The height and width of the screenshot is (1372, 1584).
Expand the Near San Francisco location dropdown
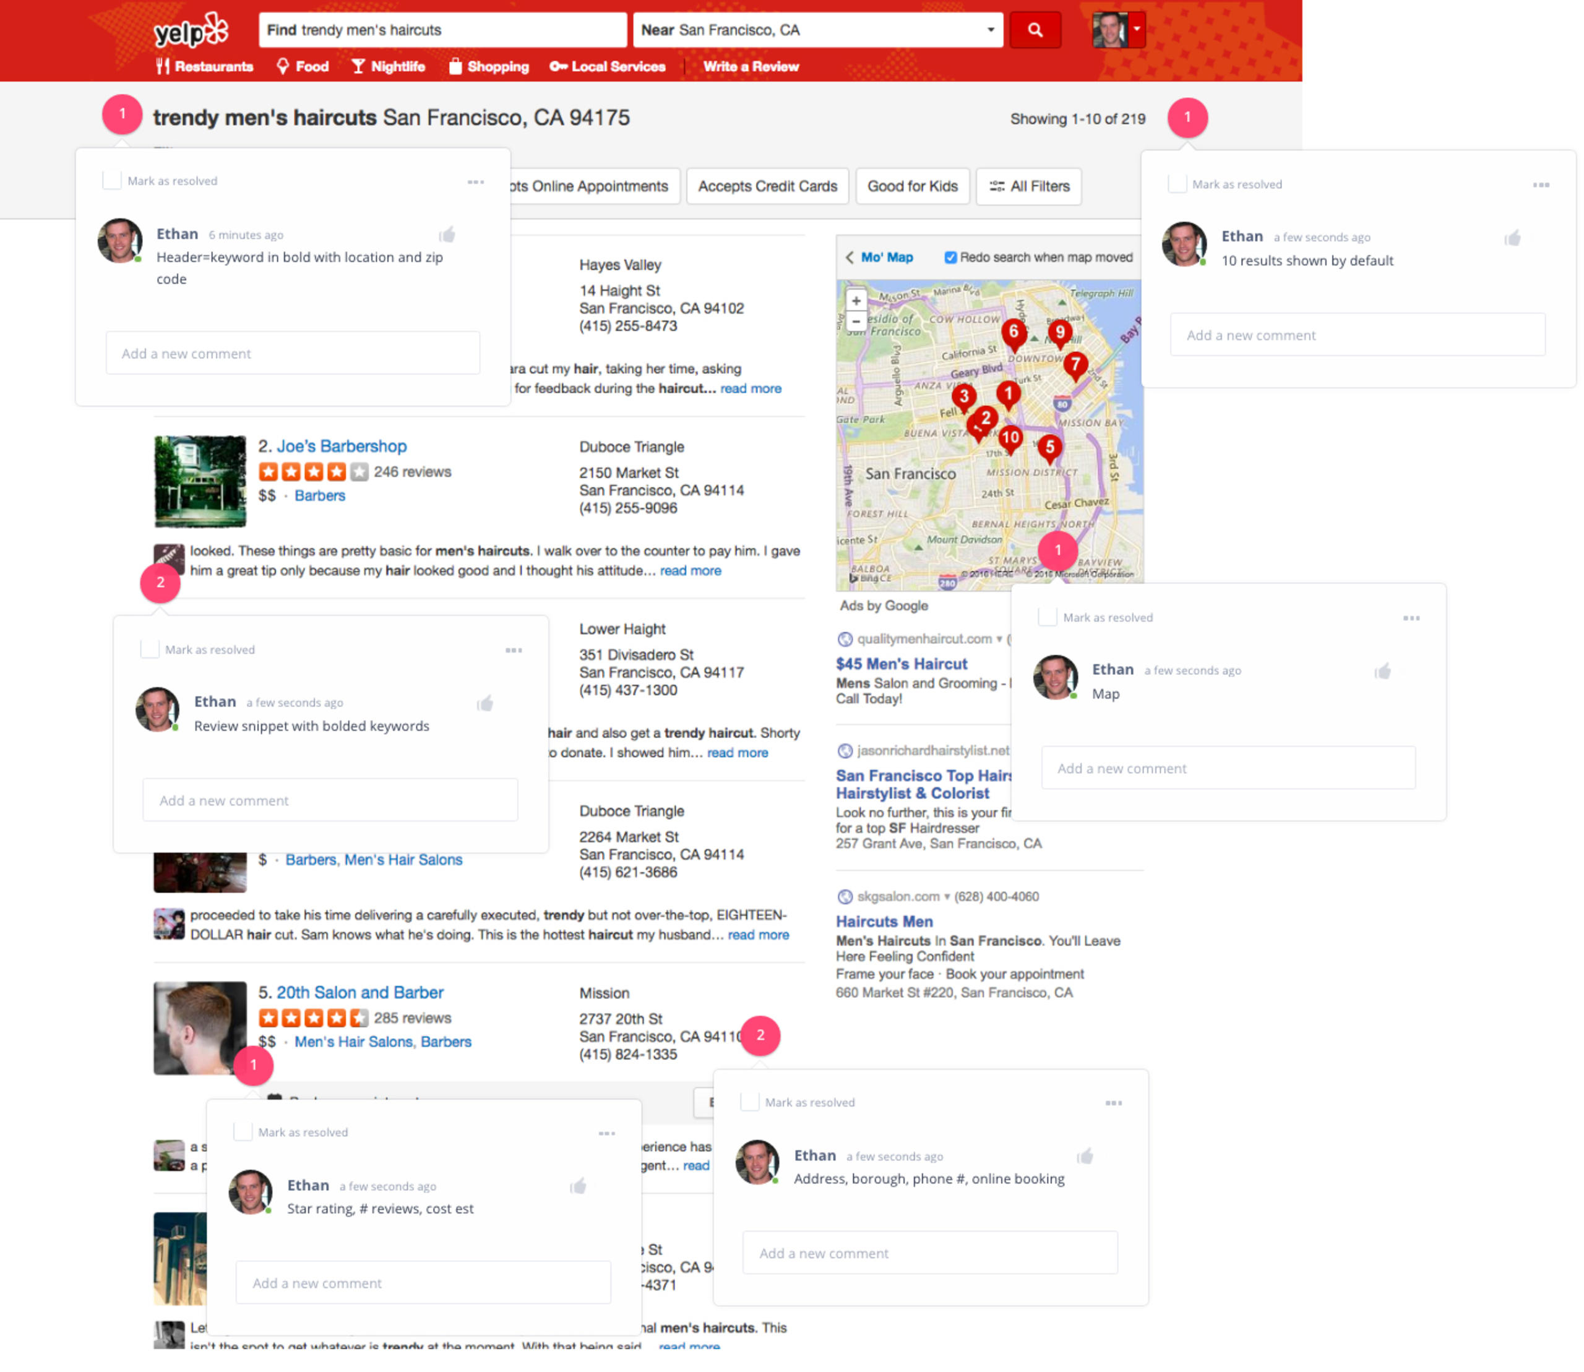pyautogui.click(x=989, y=30)
